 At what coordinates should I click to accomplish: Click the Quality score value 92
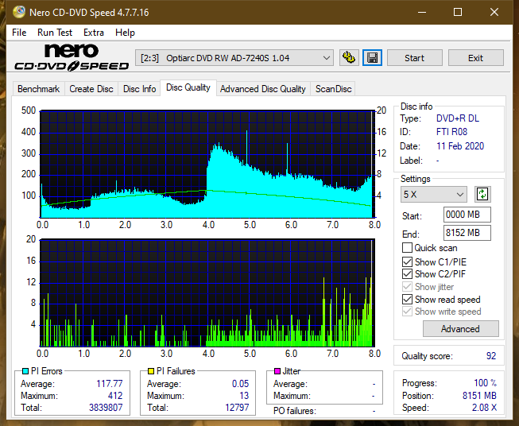[491, 356]
